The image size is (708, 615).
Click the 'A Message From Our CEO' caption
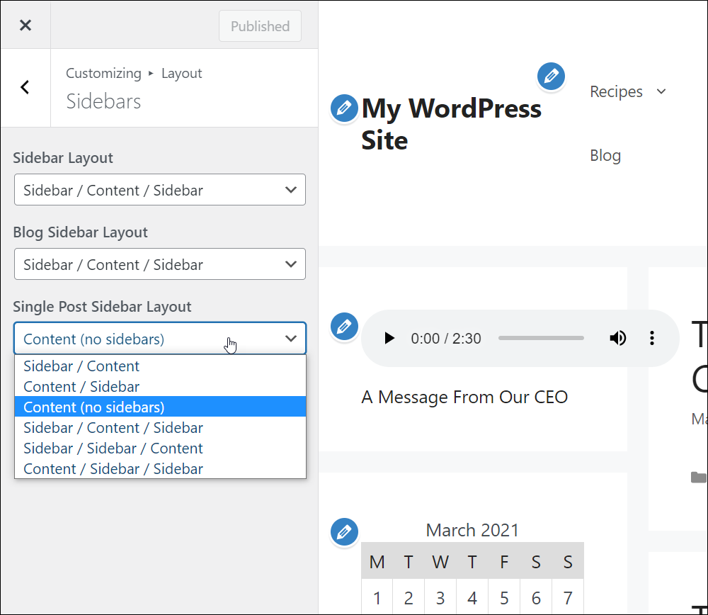click(464, 397)
